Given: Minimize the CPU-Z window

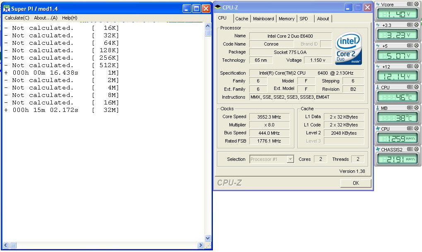Looking at the screenshot, I should [x=348, y=7].
